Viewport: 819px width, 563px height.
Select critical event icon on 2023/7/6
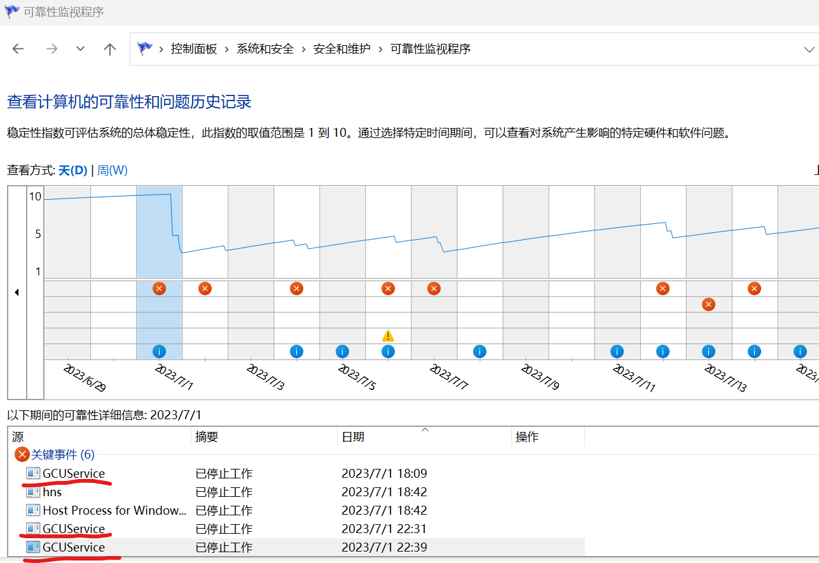388,289
